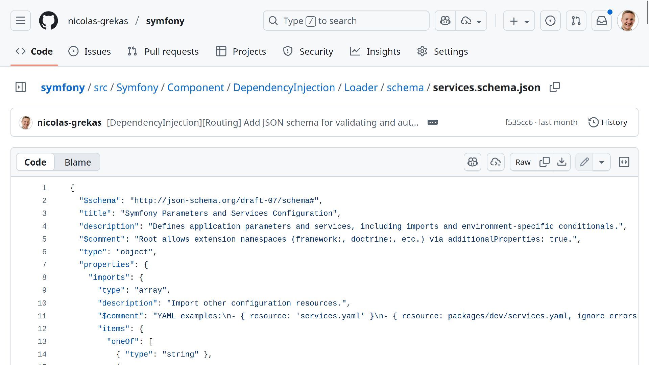View file History
The height and width of the screenshot is (365, 649).
pos(608,122)
